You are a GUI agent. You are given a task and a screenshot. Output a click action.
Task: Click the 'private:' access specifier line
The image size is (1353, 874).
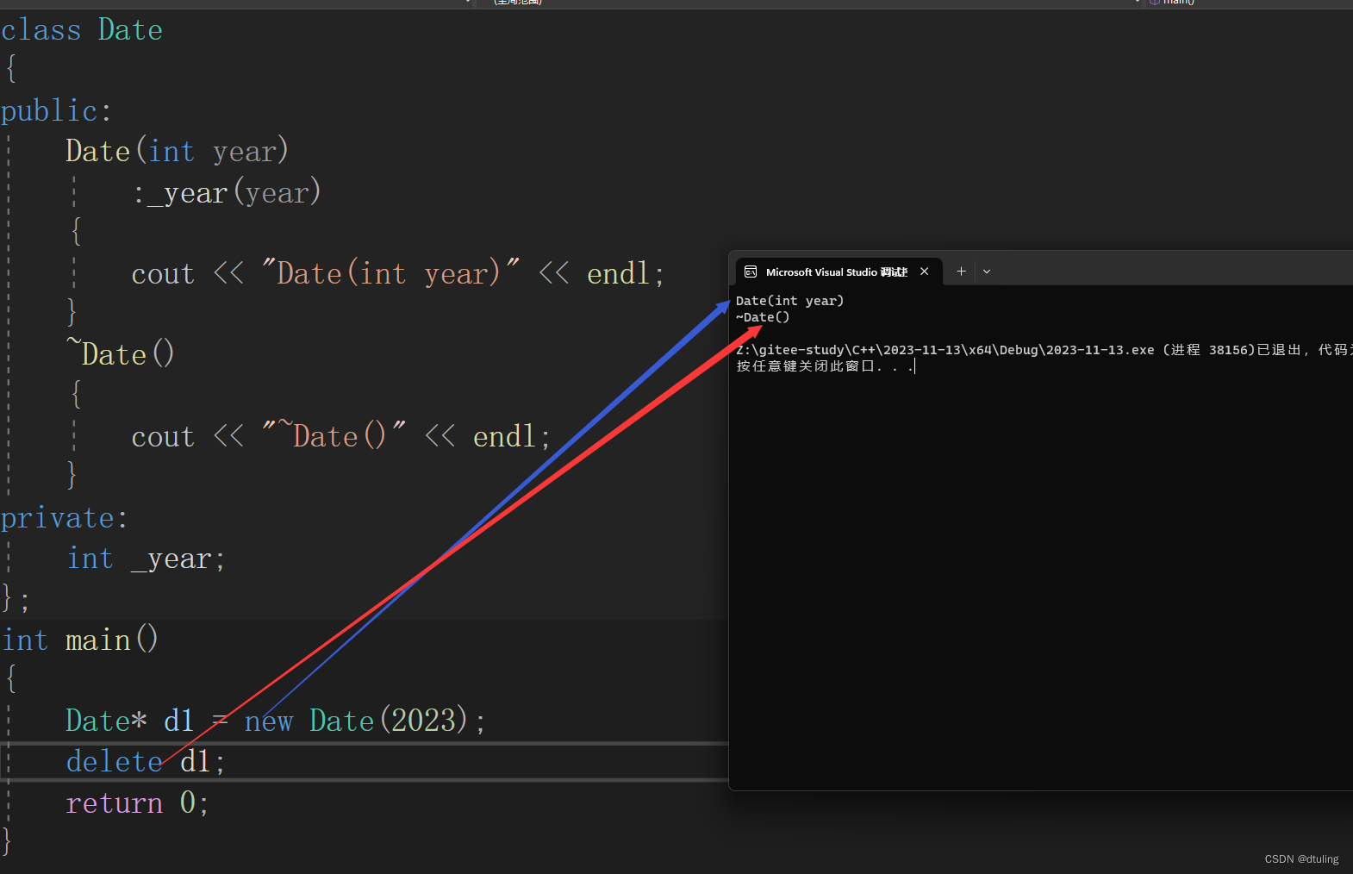[64, 518]
